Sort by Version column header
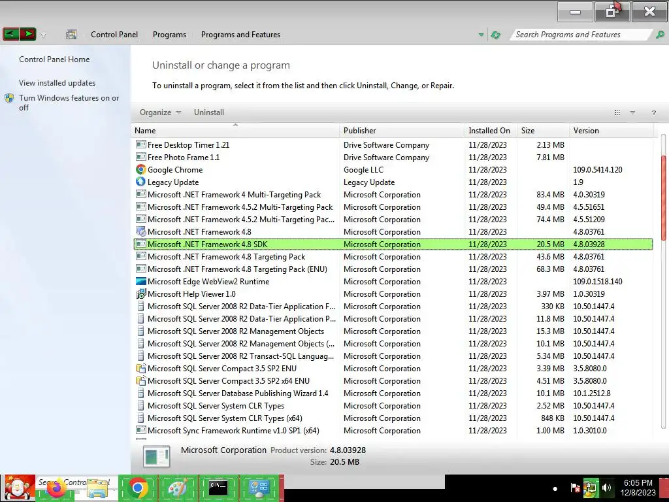 (x=611, y=131)
